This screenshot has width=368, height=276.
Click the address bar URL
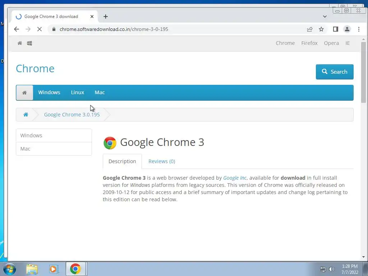coord(114,29)
